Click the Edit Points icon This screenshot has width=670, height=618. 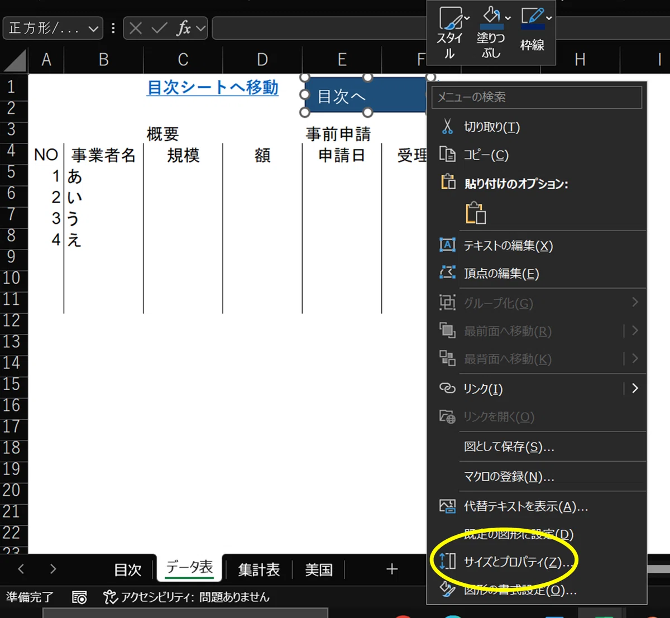click(447, 272)
